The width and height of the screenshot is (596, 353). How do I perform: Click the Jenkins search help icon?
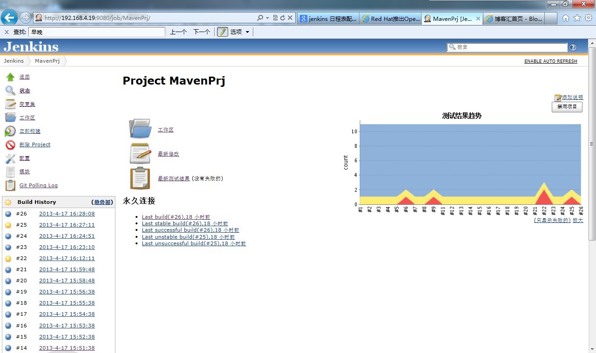(x=573, y=47)
